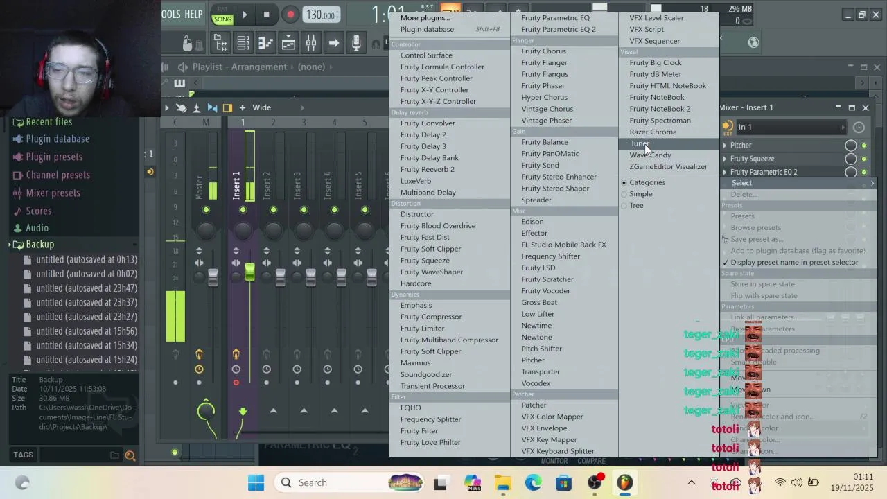Click the Windows Start button
Viewport: 887px width, 499px height.
point(256,482)
